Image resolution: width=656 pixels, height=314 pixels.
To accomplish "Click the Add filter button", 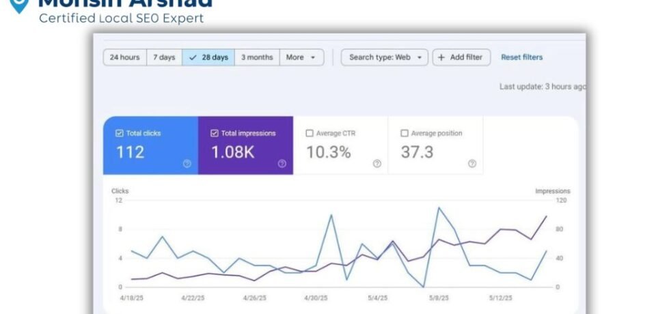I will click(x=461, y=57).
